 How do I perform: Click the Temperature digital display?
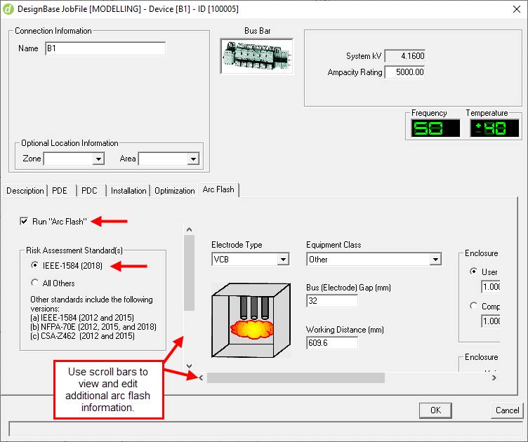click(494, 128)
